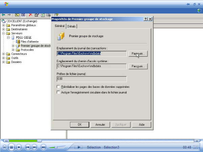Viewport: 203px width, 152px height.
Task: Expand the Connecteurs node
Action: [x=3, y=54]
